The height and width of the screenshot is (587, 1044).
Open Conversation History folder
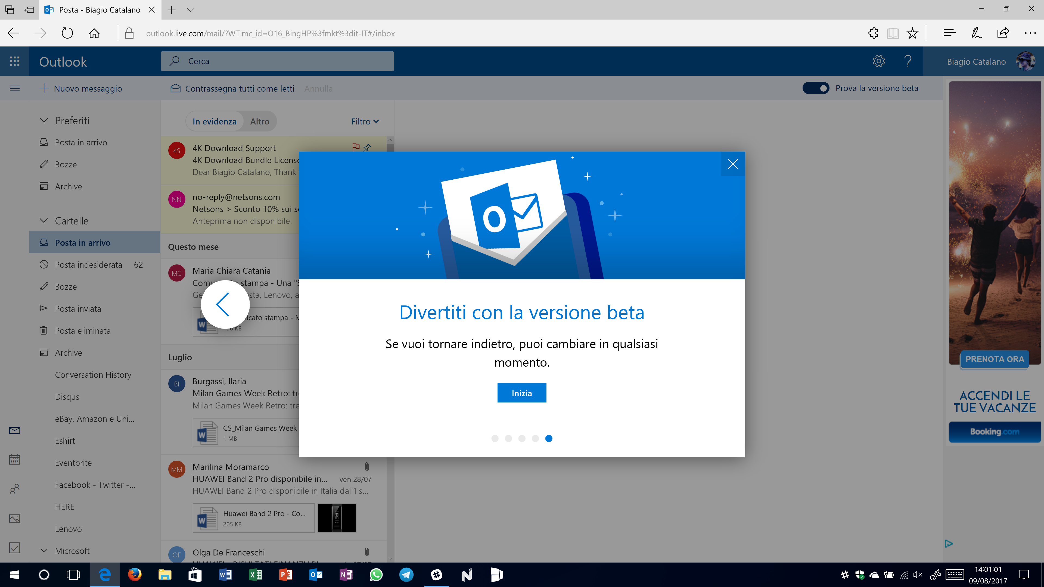[x=95, y=375]
